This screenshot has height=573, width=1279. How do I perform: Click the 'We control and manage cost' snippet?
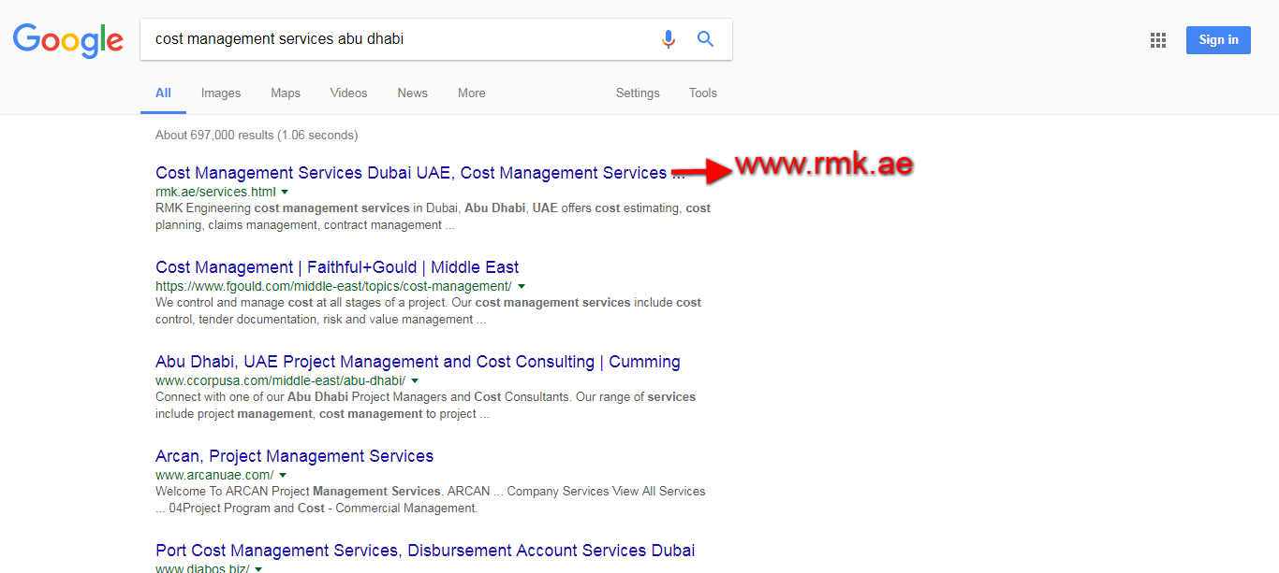click(x=428, y=311)
